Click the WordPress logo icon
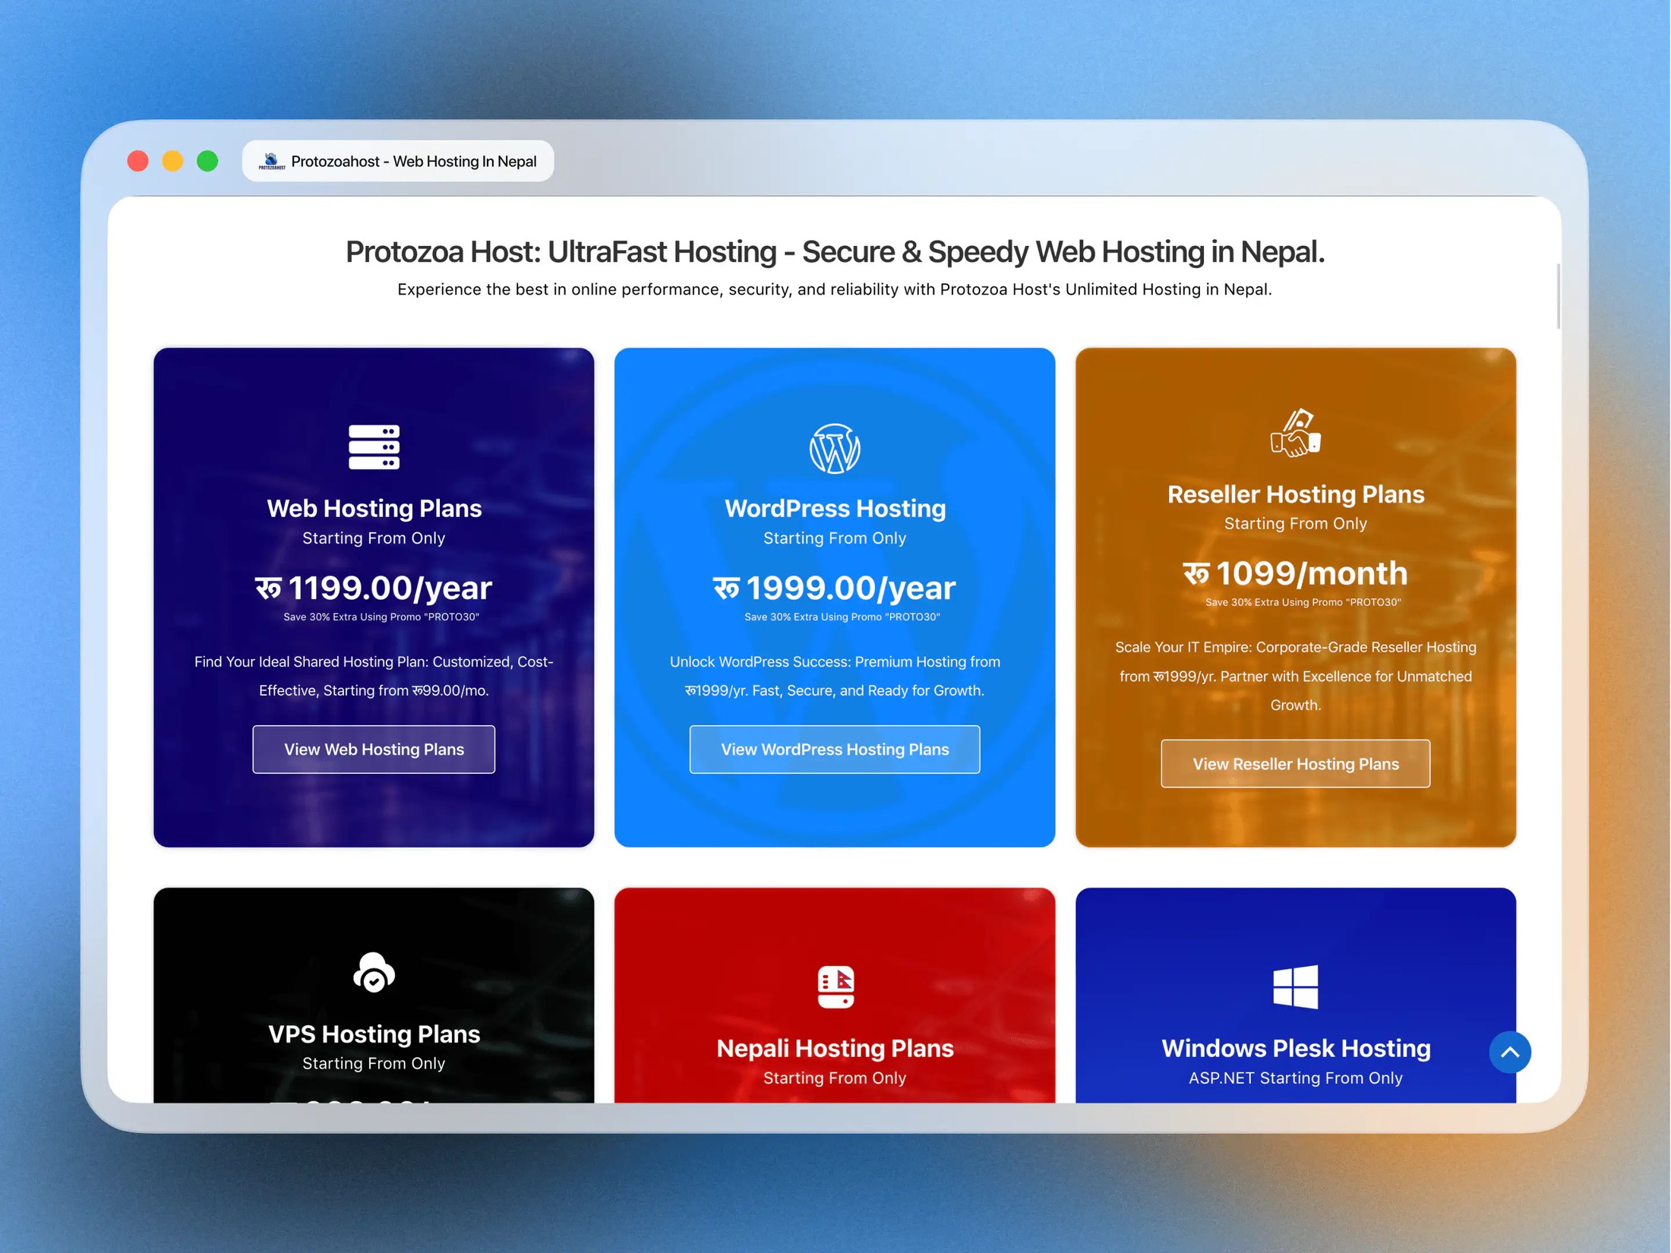The image size is (1671, 1253). tap(835, 448)
